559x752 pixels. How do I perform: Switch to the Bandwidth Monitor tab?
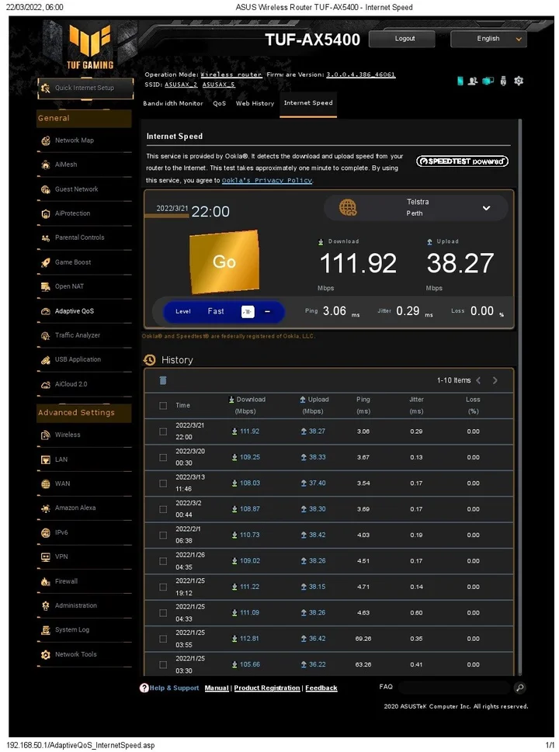pos(172,103)
